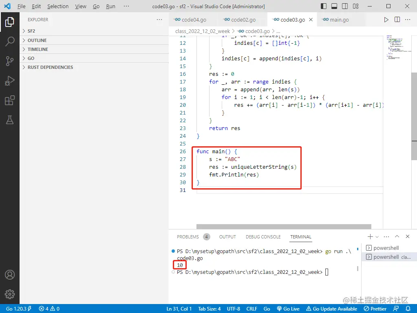Screen dimensions: 417x313
Task: Open notifications bell in status bar
Action: point(408,309)
